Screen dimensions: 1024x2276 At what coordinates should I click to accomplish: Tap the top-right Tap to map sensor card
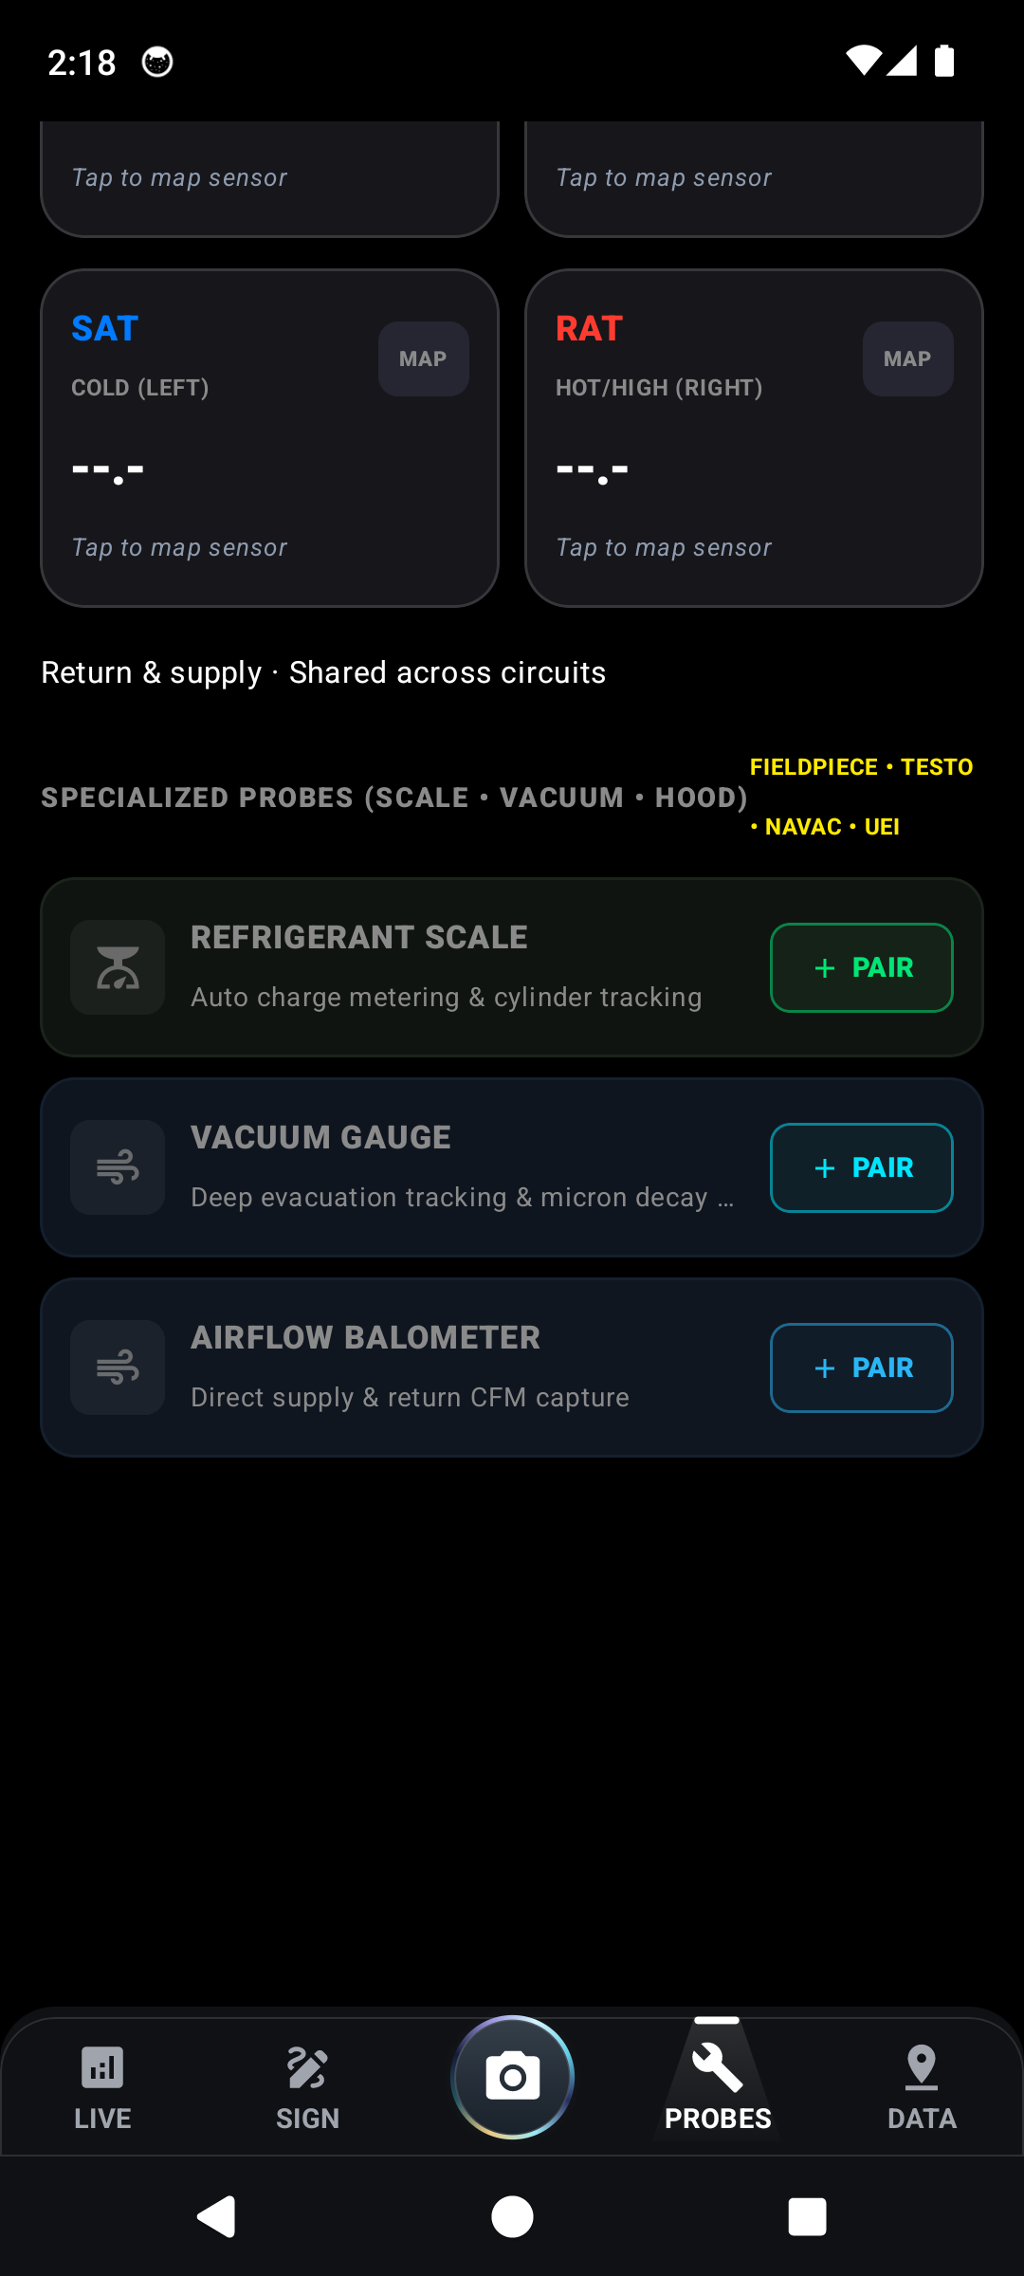[x=754, y=178]
